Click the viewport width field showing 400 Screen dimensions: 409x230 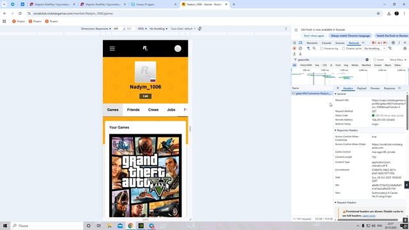tap(117, 29)
